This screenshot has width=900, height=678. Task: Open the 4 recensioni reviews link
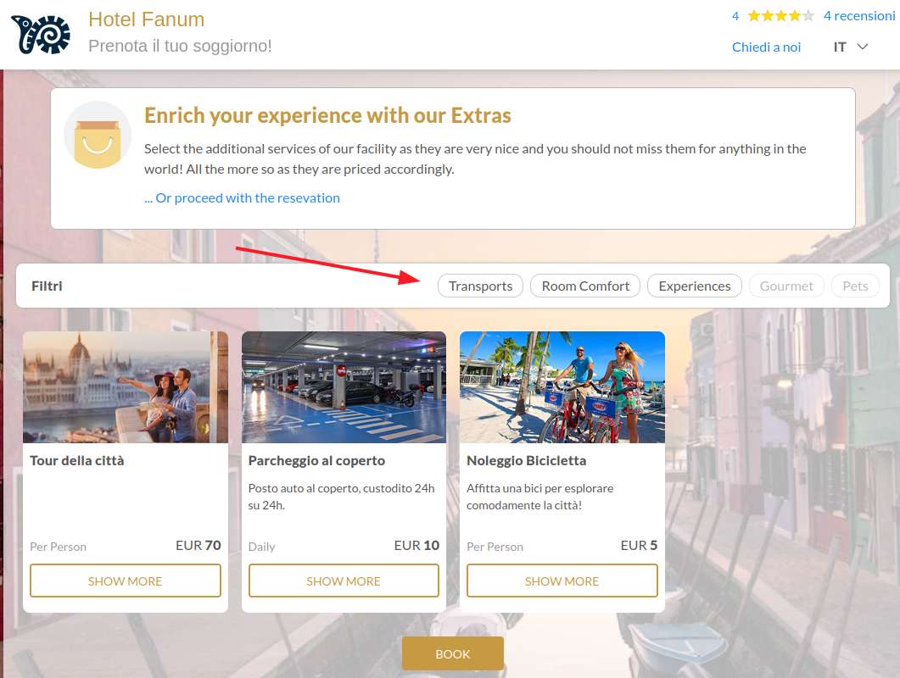click(859, 16)
